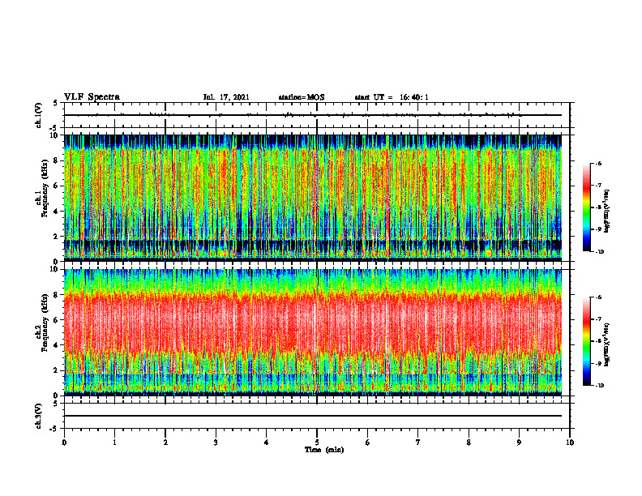This screenshot has height=496, width=642.
Task: Click the ch.1 color bar units label
Action: point(607,212)
